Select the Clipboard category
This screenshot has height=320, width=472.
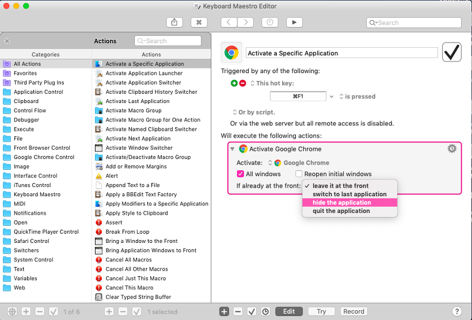(x=45, y=101)
